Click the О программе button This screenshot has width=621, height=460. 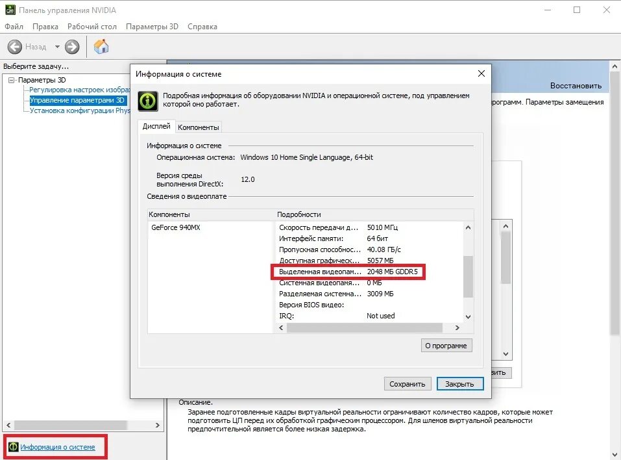coord(446,346)
